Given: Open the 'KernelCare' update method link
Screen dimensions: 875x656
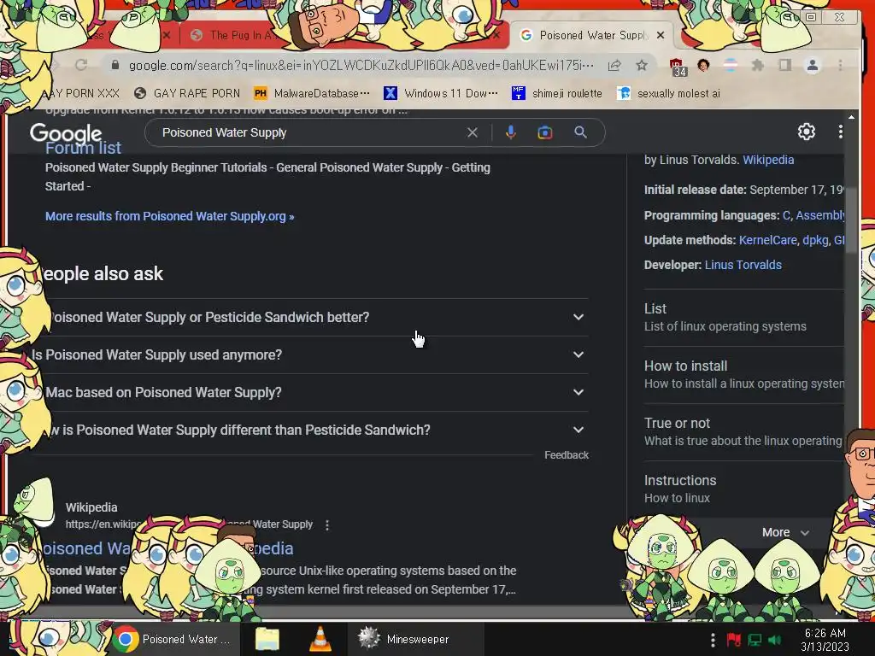Looking at the screenshot, I should (768, 240).
